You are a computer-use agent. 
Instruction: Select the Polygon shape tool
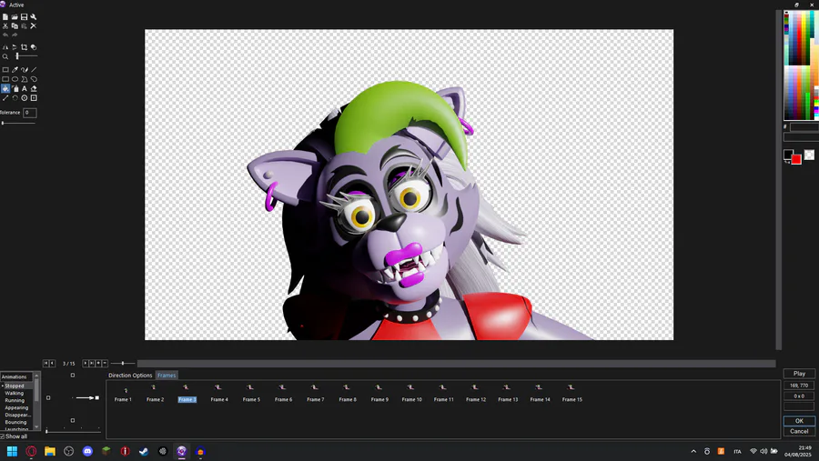24,79
